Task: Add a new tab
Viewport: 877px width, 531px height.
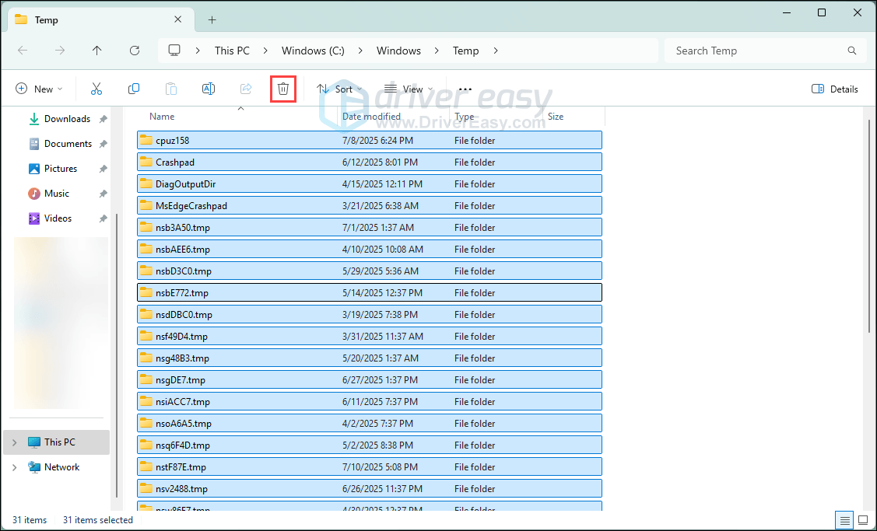Action: [x=212, y=19]
